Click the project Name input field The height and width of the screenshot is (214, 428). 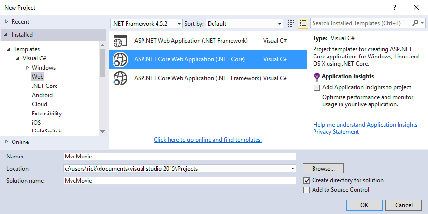179,157
